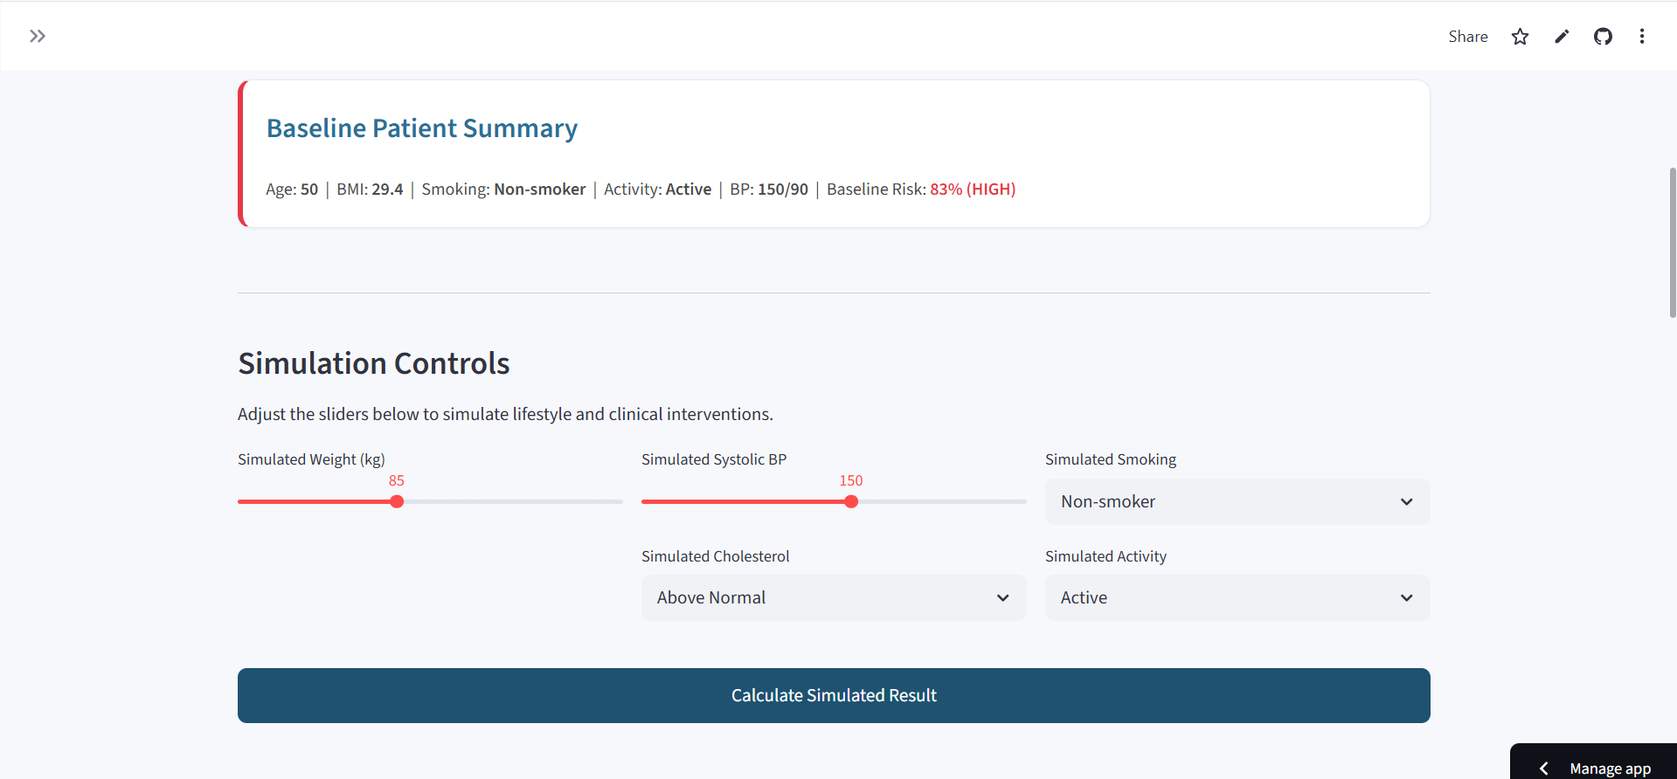This screenshot has height=779, width=1677.
Task: Click the Simulated Weight slider handle
Action: (397, 501)
